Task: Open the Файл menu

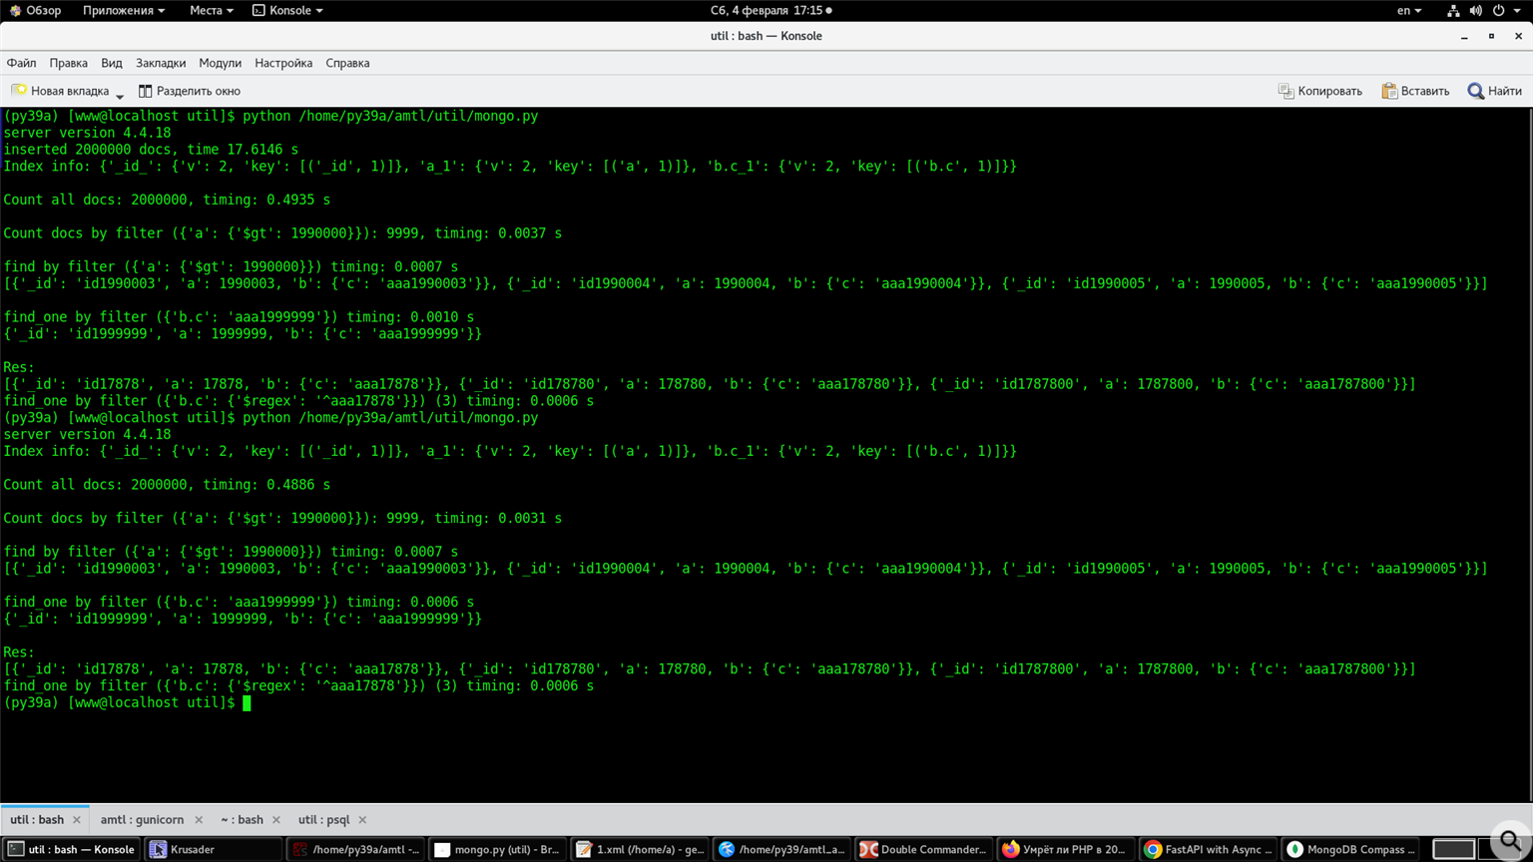Action: [21, 63]
